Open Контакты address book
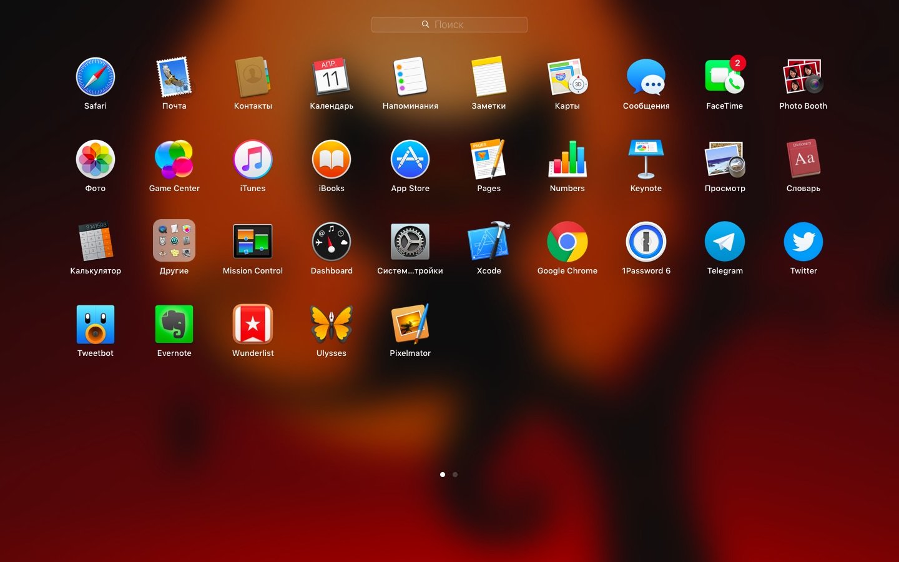The image size is (899, 562). pyautogui.click(x=253, y=77)
